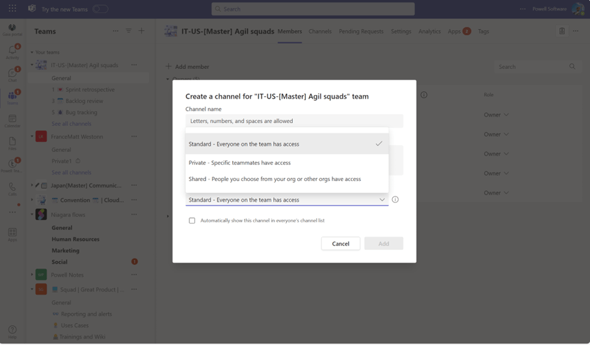590x345 pixels.
Task: Click the Add button in dialog
Action: 384,243
